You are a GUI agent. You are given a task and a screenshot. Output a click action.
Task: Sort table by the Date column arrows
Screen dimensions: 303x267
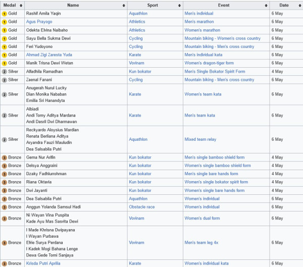[x=299, y=6]
